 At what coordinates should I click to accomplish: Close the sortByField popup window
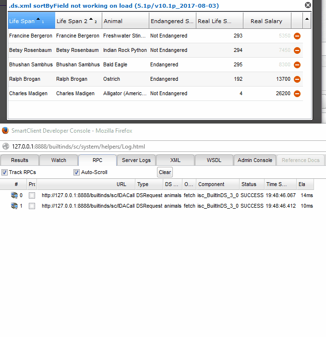pyautogui.click(x=308, y=5)
